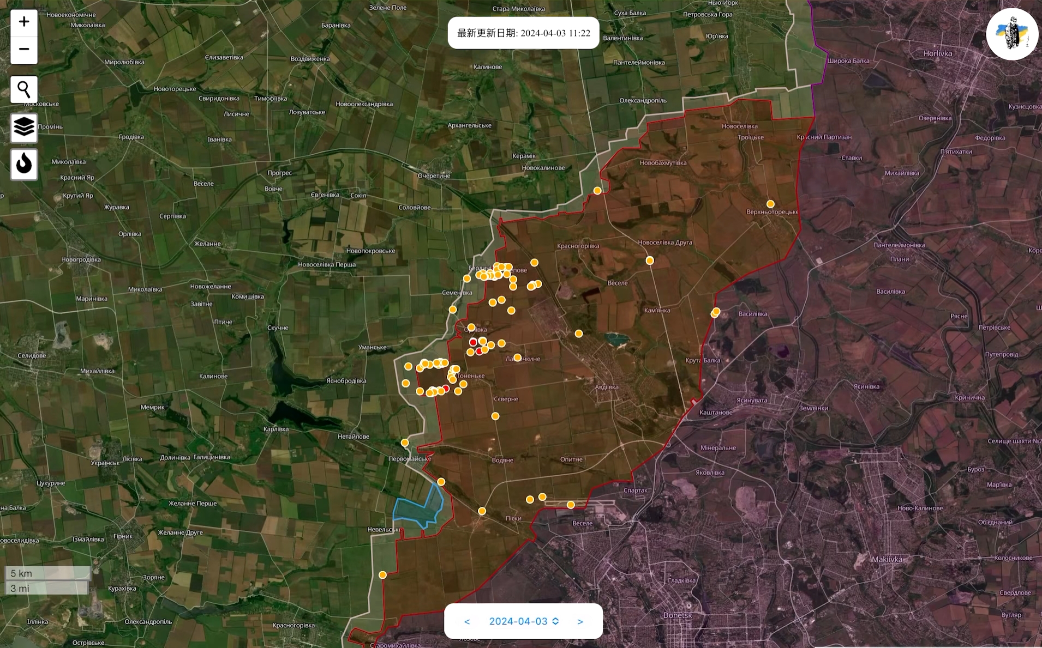
Task: Click yellow marker north of Невельське border
Action: click(x=441, y=482)
